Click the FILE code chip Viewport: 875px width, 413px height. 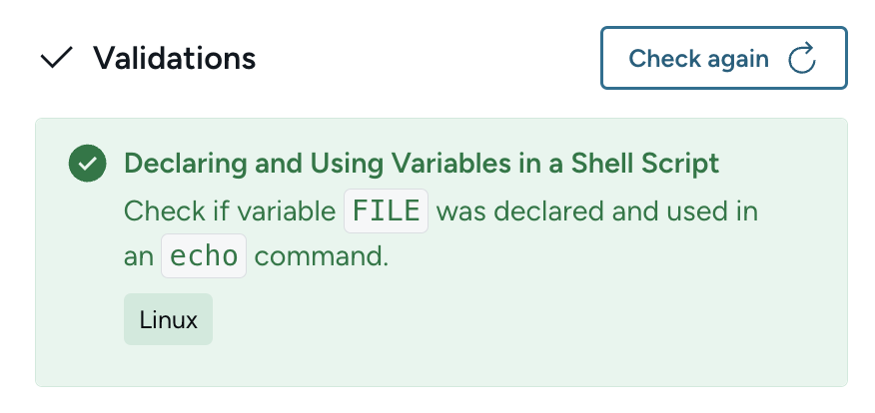coord(386,211)
